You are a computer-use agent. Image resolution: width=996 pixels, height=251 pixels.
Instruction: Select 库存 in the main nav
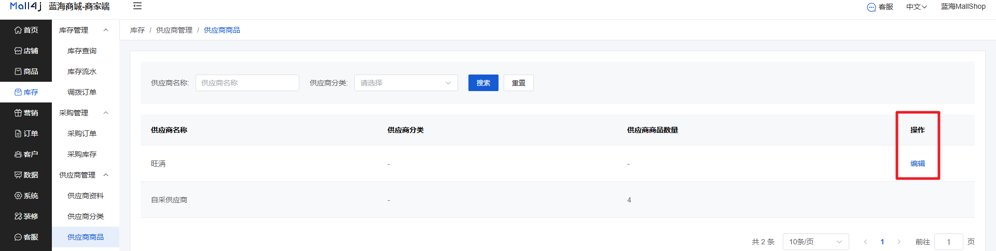pyautogui.click(x=26, y=92)
